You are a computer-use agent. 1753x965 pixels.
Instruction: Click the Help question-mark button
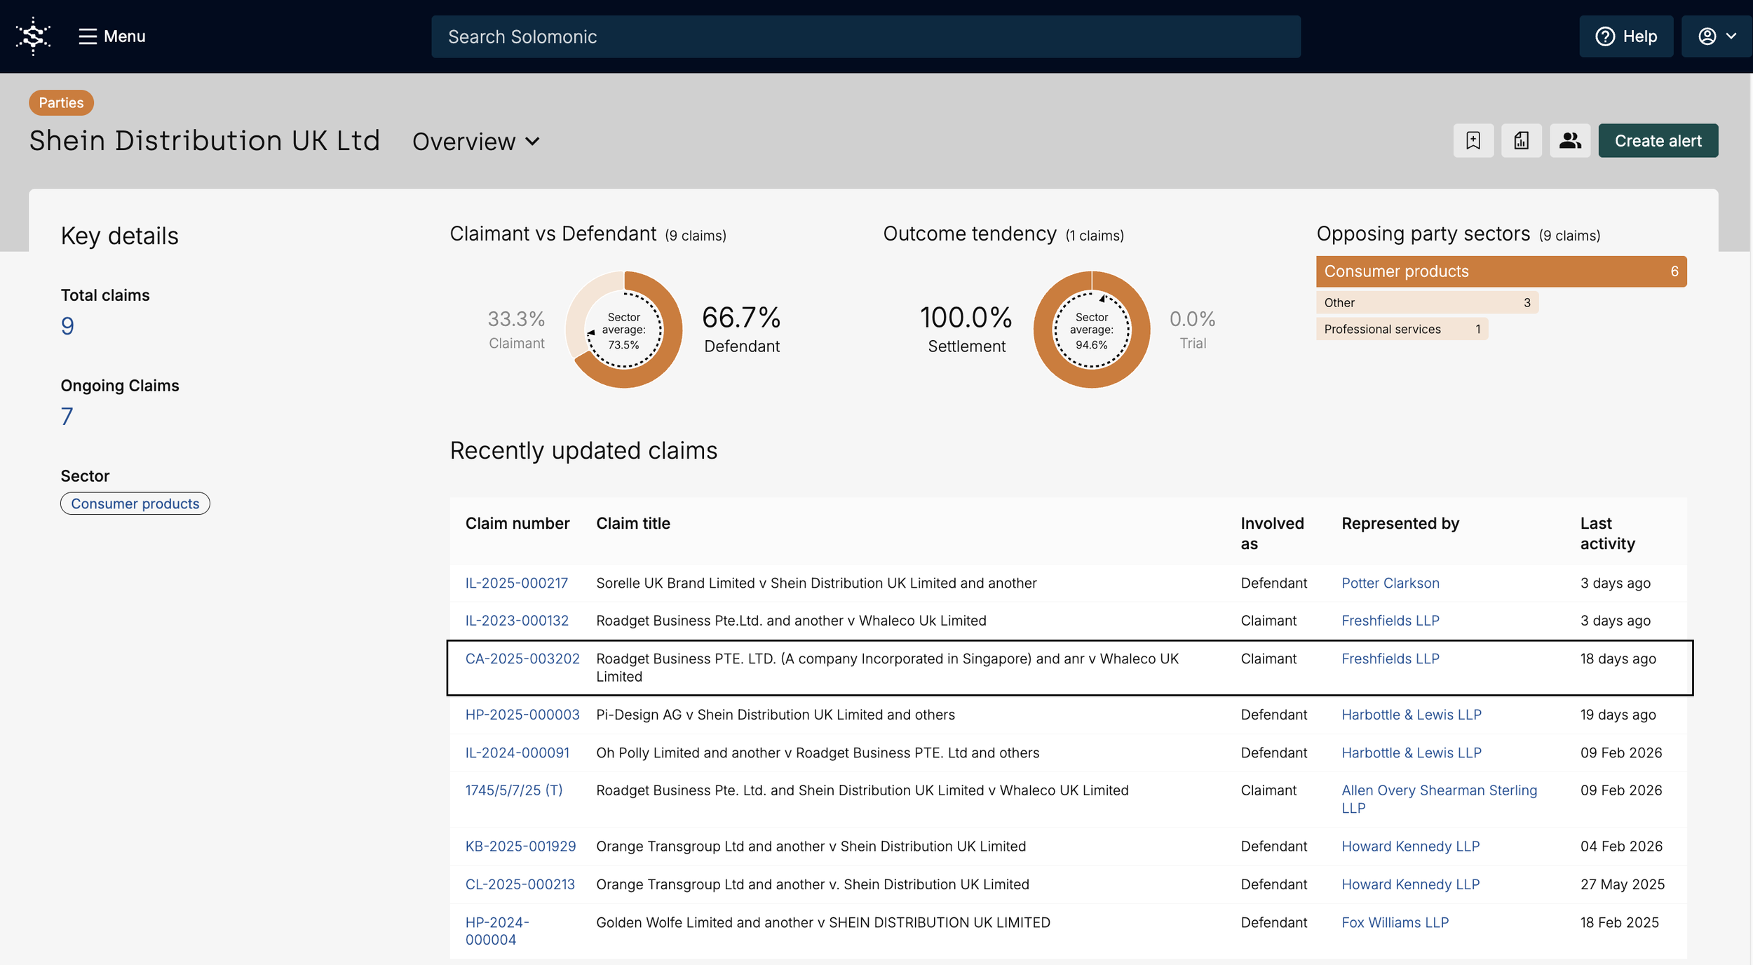click(x=1625, y=36)
